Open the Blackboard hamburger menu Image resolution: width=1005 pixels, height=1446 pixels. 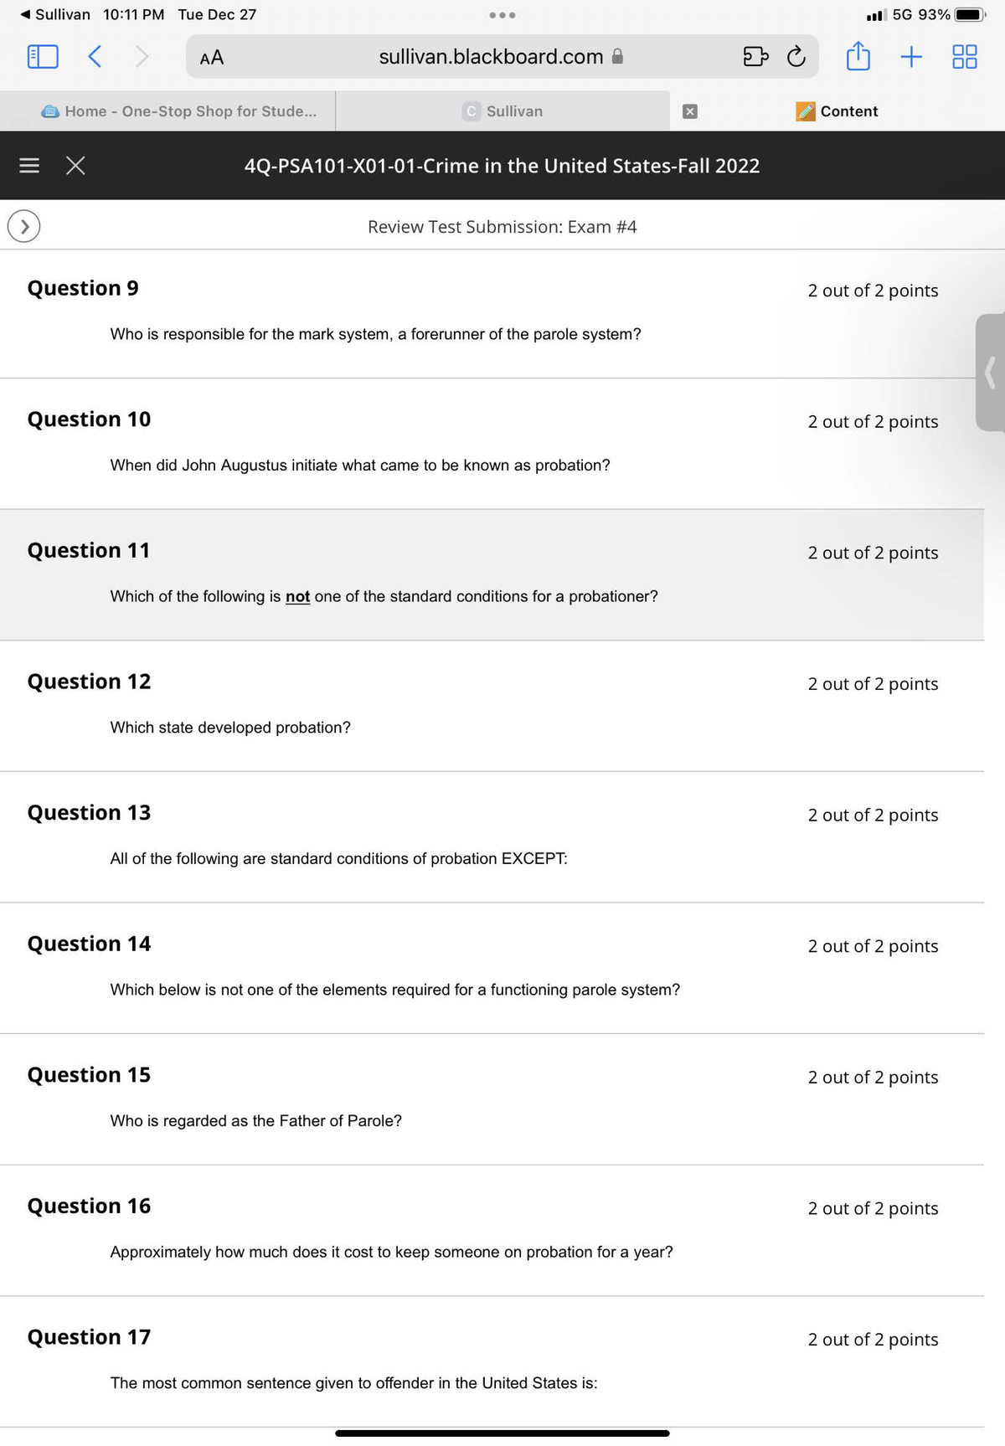click(x=29, y=166)
